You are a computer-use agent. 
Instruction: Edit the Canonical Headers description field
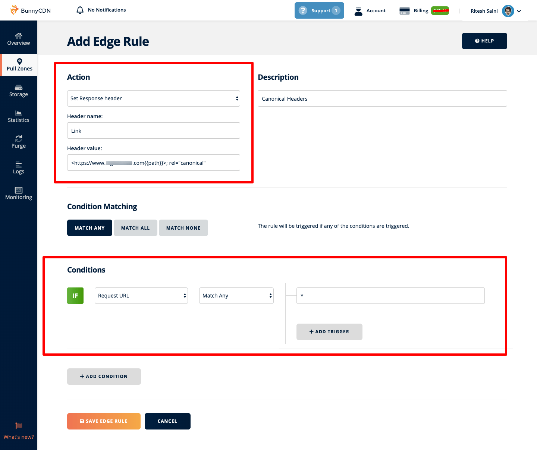tap(382, 98)
